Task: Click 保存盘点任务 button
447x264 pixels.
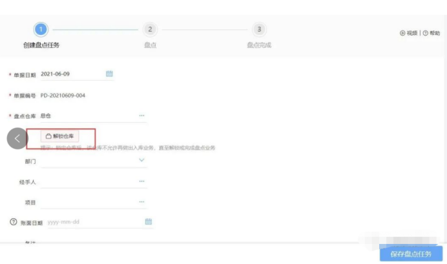Action: pyautogui.click(x=411, y=254)
